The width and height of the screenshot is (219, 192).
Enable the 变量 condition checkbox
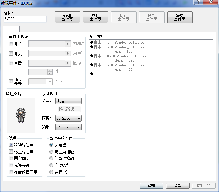pos(11,63)
